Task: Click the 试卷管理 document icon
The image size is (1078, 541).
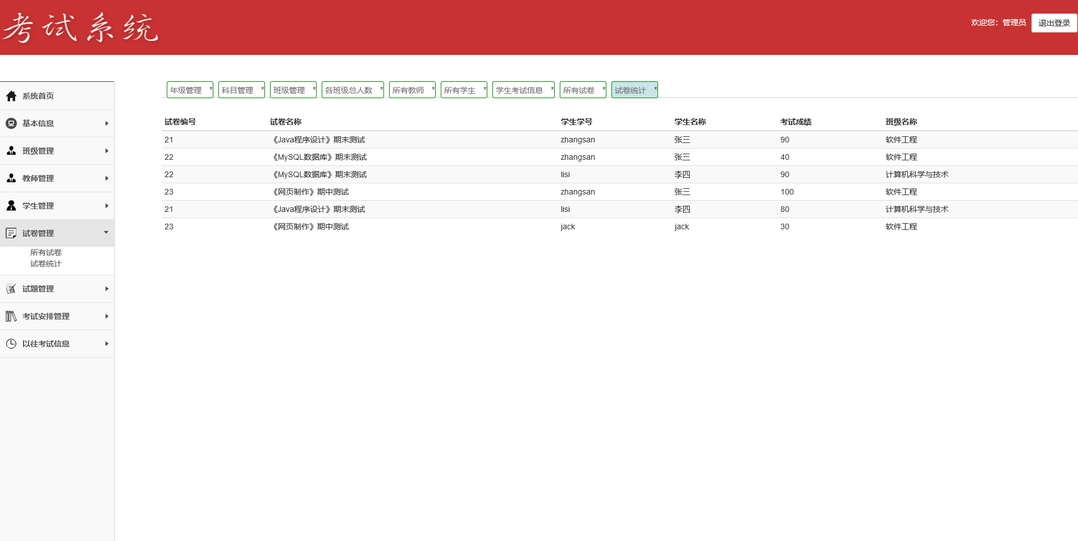Action: coord(11,233)
